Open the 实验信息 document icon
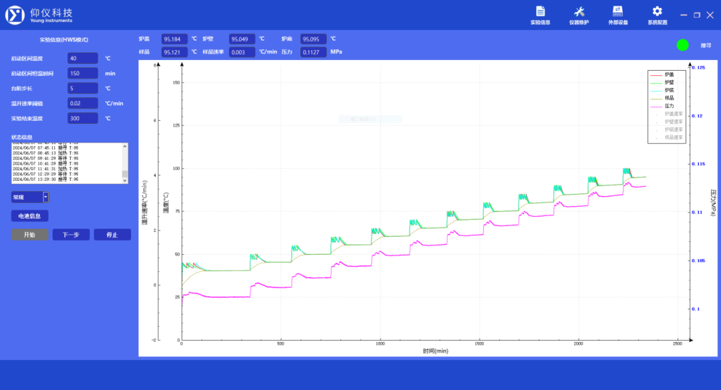This screenshot has height=390, width=721. point(540,11)
